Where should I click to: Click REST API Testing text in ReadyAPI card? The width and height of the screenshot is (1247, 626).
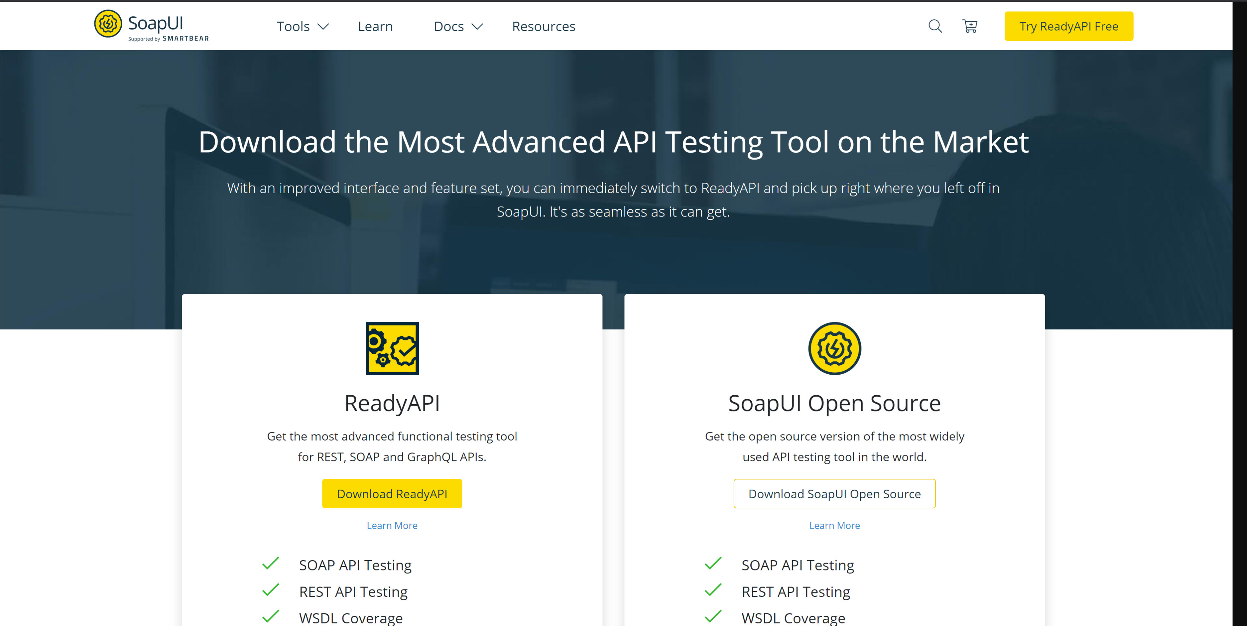pyautogui.click(x=353, y=591)
